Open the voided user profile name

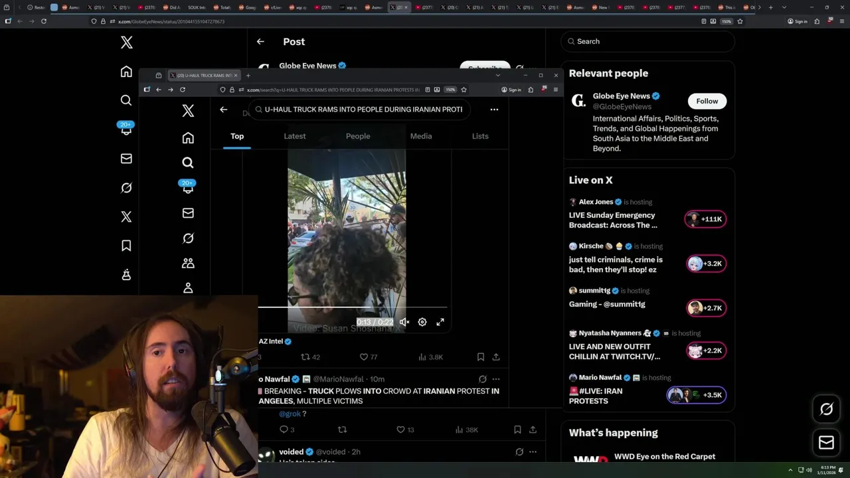pos(292,452)
